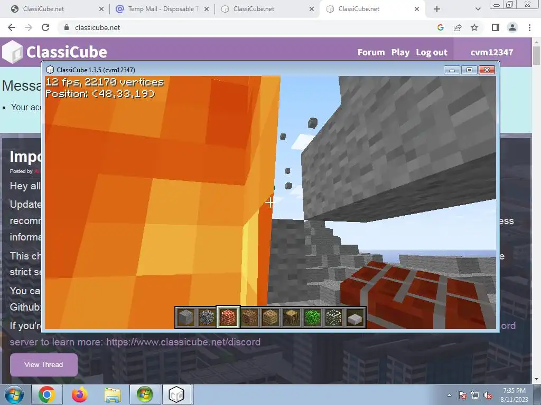
Task: Click the volume muted tray icon
Action: 488,396
